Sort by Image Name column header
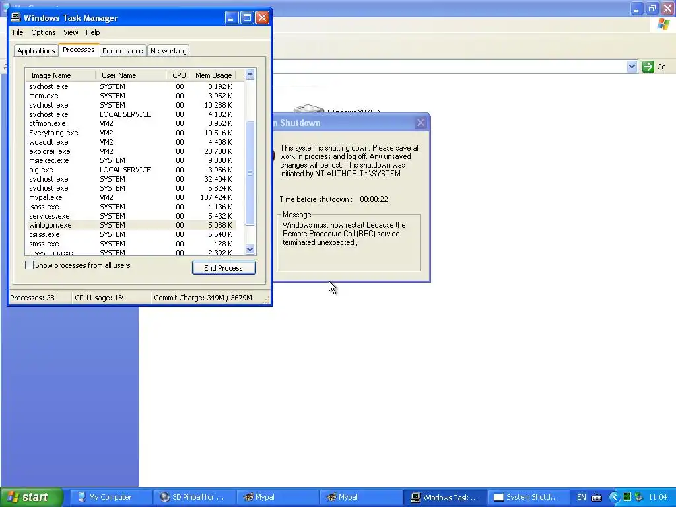 [60, 75]
